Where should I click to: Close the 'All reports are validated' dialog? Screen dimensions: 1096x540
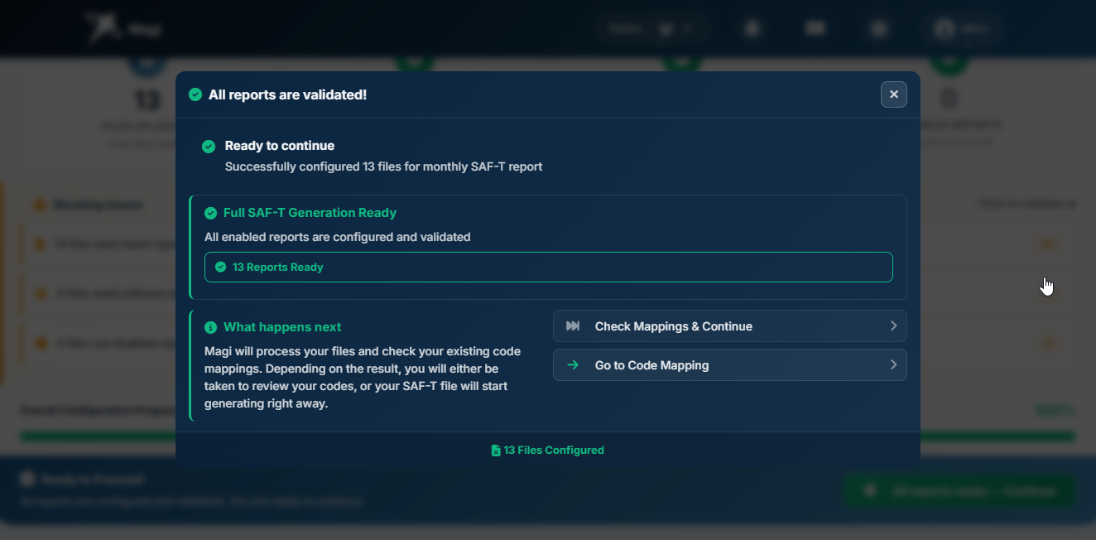893,94
